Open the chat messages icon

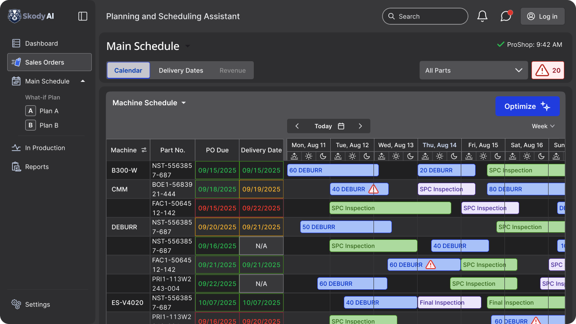coord(506,16)
